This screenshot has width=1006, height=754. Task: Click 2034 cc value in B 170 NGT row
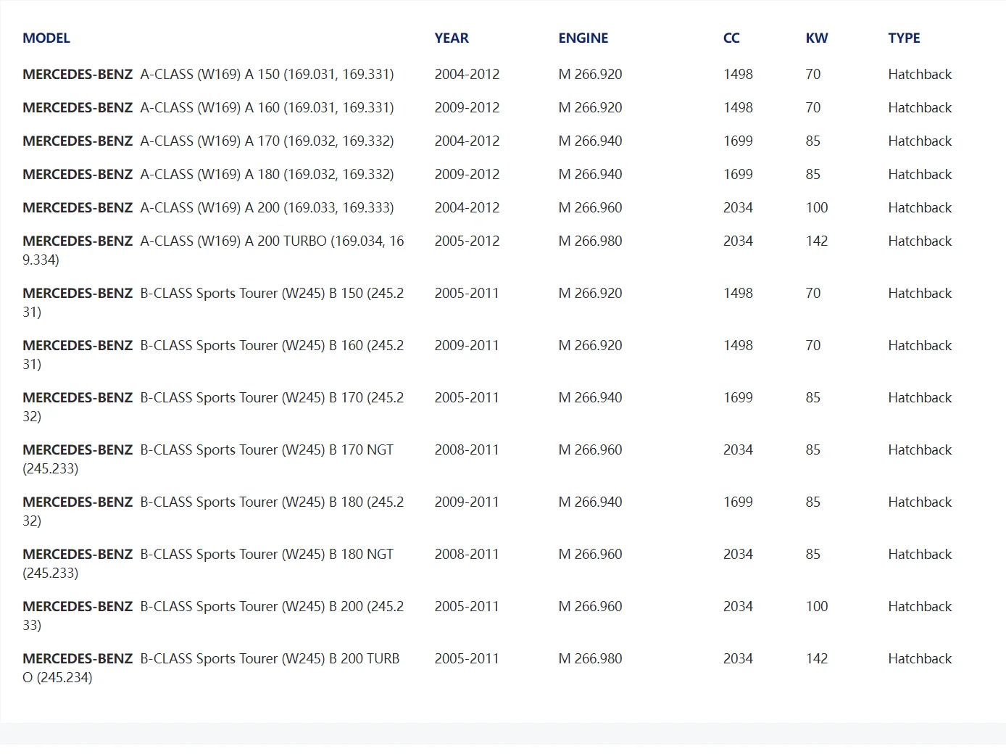click(738, 449)
